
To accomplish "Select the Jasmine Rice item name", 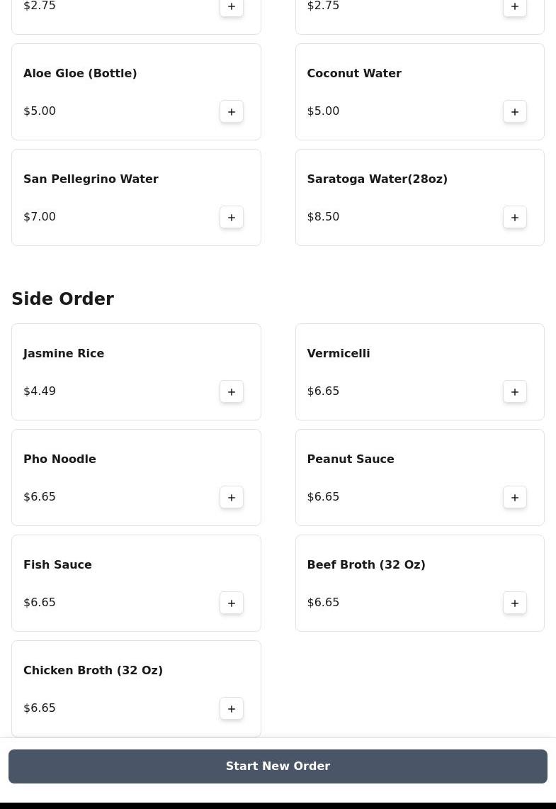I will click(x=64, y=353).
